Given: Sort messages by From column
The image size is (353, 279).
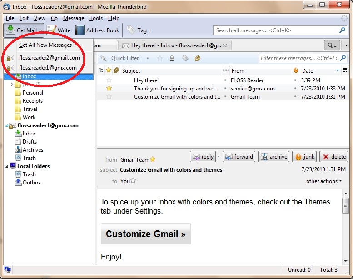Looking at the screenshot, I should [x=260, y=71].
